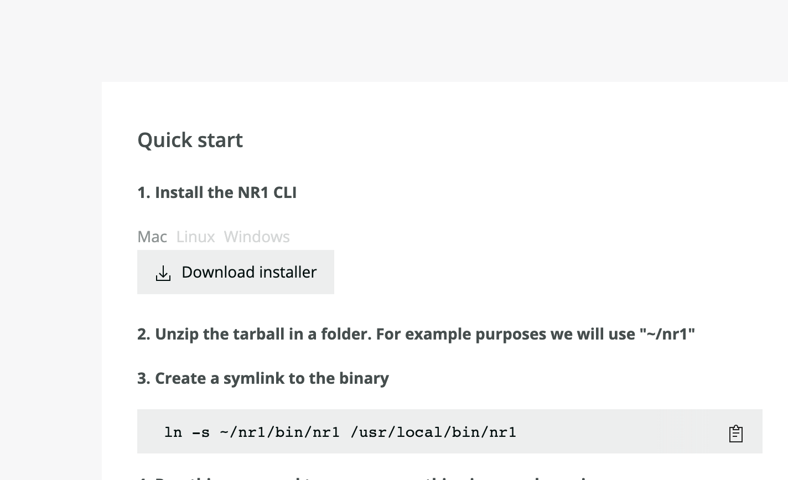Switch to the Linux tab
The width and height of the screenshot is (788, 480).
click(x=195, y=237)
